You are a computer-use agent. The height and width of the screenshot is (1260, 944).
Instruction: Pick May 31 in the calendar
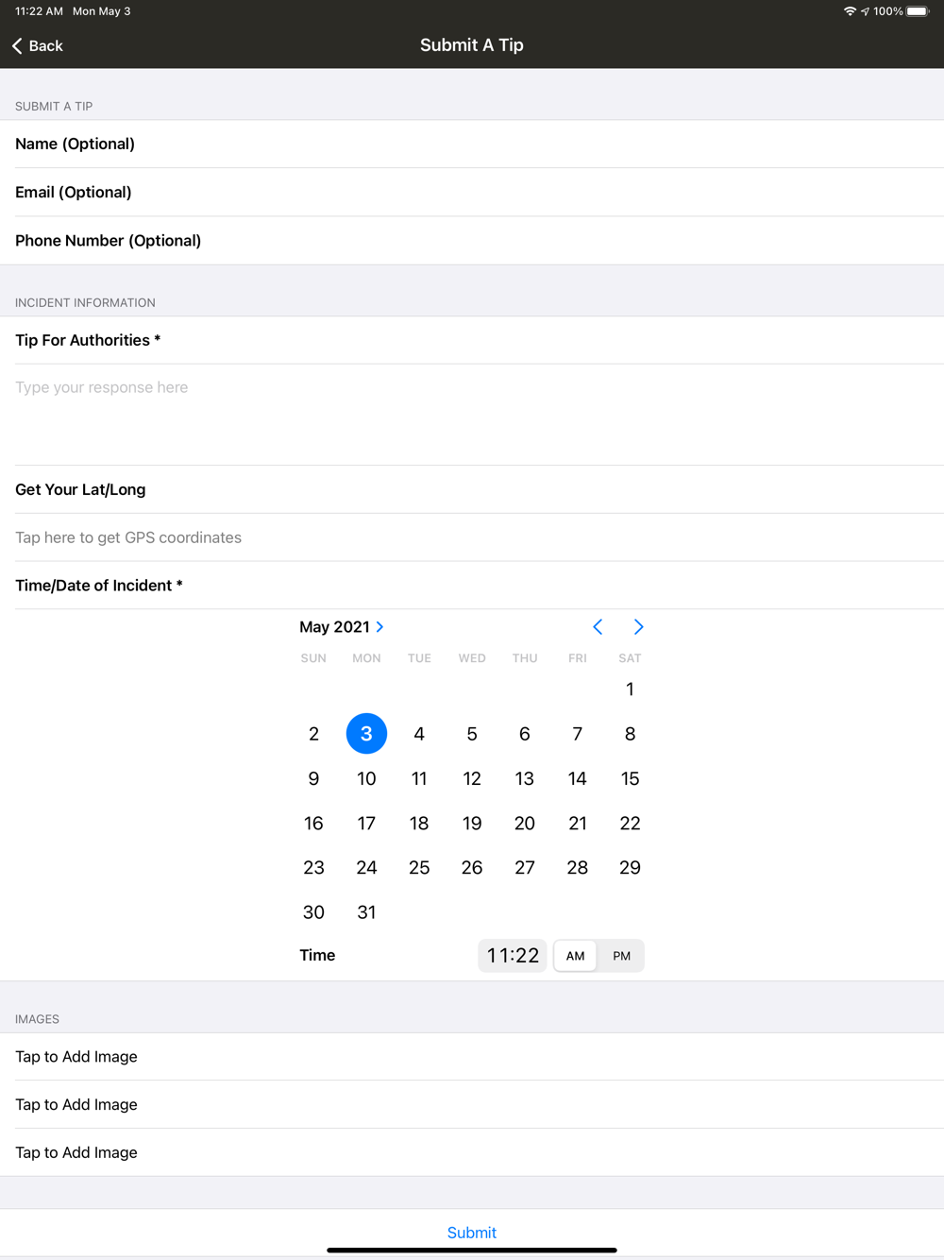[x=366, y=912]
